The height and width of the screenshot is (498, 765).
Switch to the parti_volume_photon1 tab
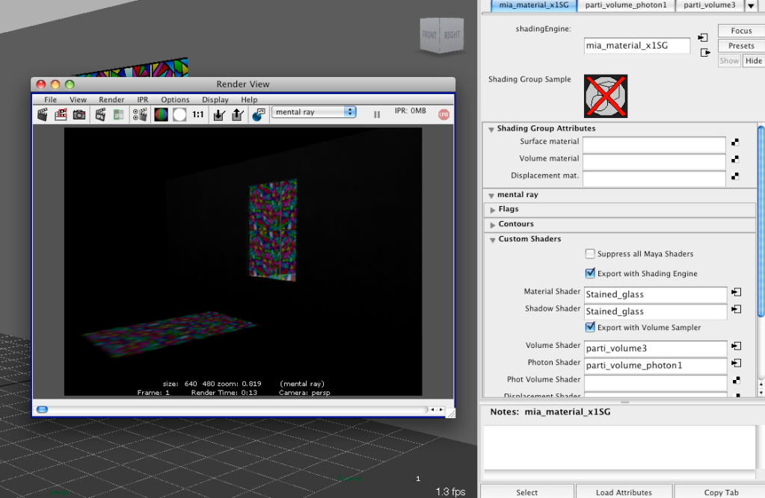point(625,5)
